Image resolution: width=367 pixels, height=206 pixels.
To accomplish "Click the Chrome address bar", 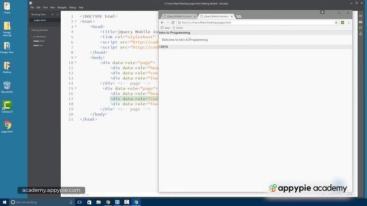I will (x=257, y=23).
